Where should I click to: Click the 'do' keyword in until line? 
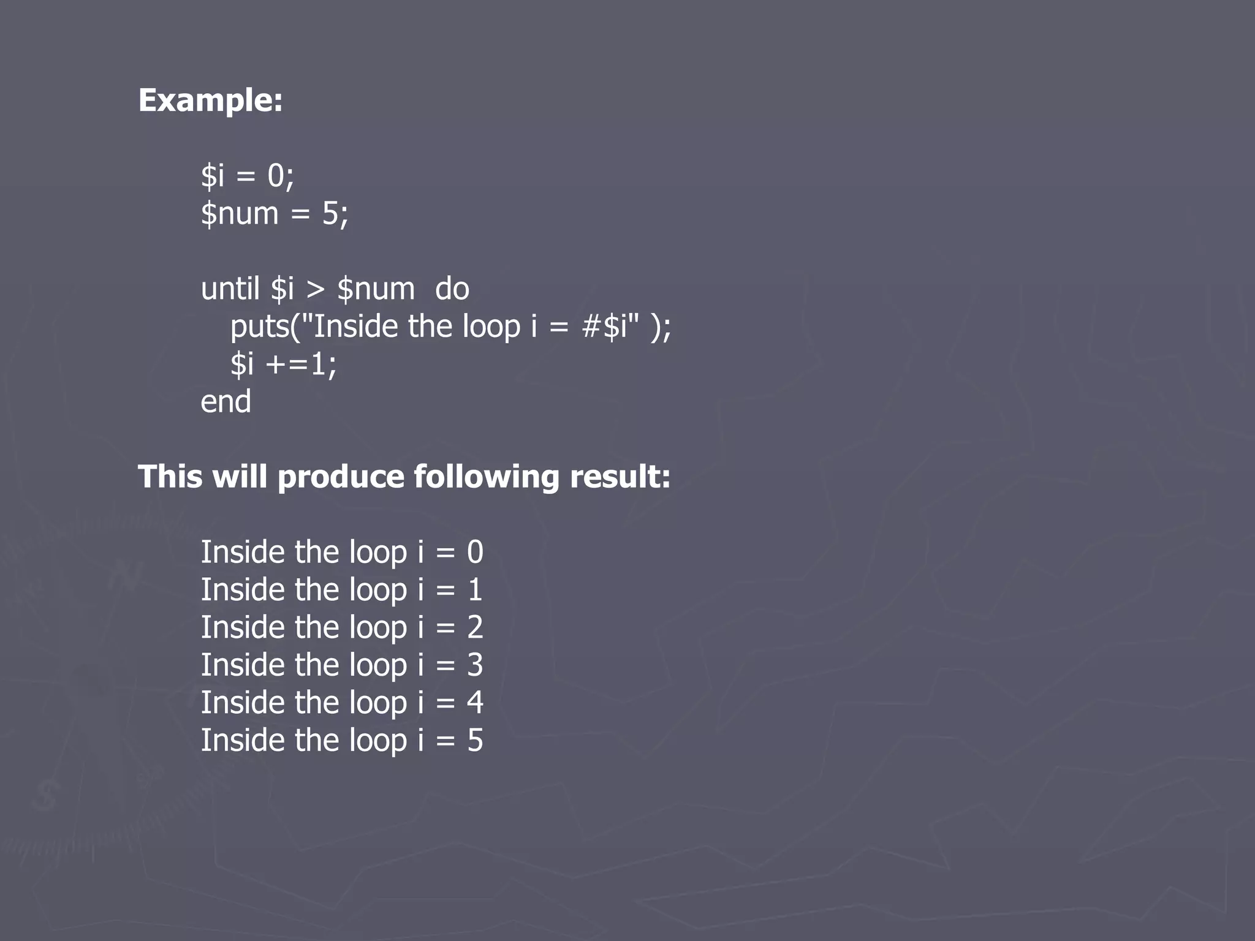coord(452,289)
